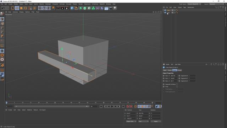The height and width of the screenshot is (128, 227).
Task: Open Size dropdown in Coordinate Manager
Action: (143, 121)
